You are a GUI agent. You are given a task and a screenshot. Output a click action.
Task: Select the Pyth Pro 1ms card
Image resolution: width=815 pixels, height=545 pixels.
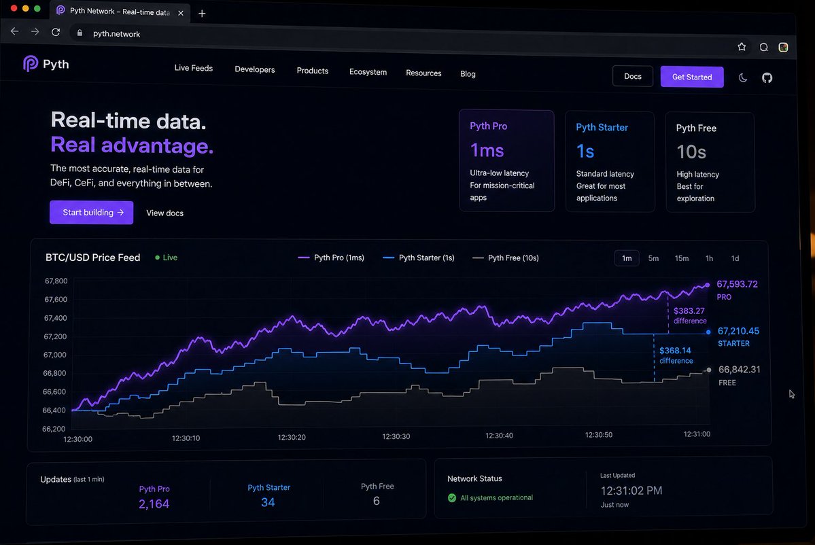pyautogui.click(x=507, y=160)
